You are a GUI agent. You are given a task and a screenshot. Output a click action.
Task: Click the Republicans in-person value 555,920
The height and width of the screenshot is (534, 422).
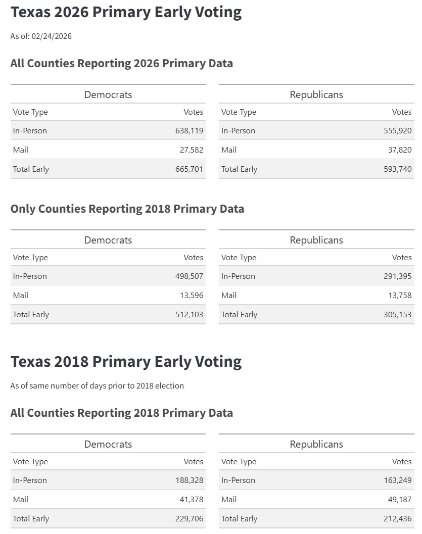click(397, 131)
